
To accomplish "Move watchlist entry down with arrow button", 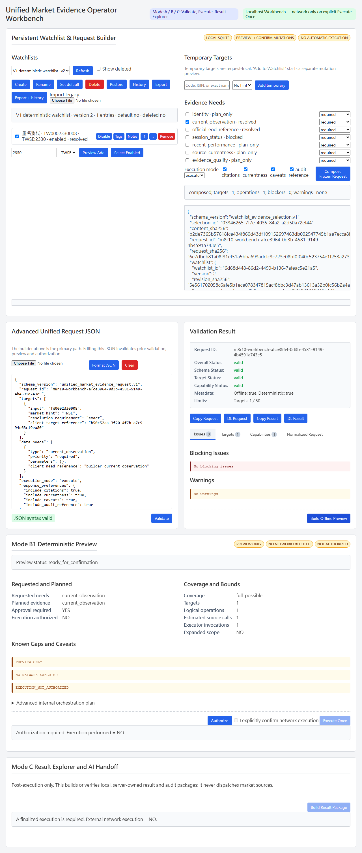I will [153, 137].
